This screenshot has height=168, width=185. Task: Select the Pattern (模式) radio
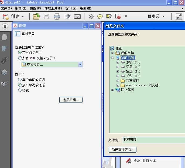[x=20, y=90]
